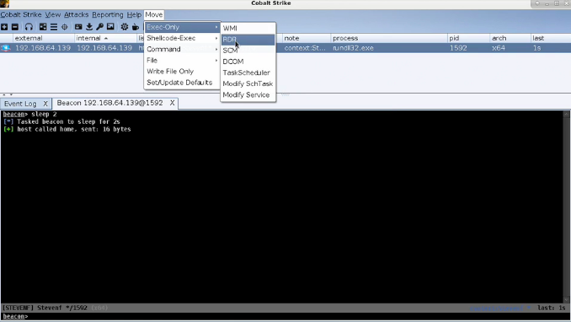Screen dimensions: 571x322
Task: Show targets view via crosshair icon
Action: [x=65, y=27]
